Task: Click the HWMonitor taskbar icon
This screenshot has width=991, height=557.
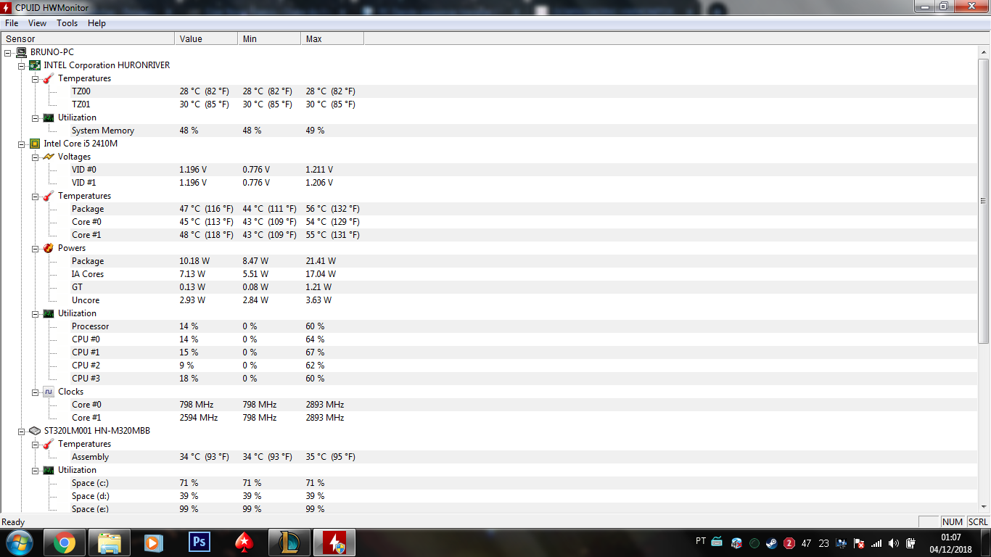Action: tap(334, 542)
